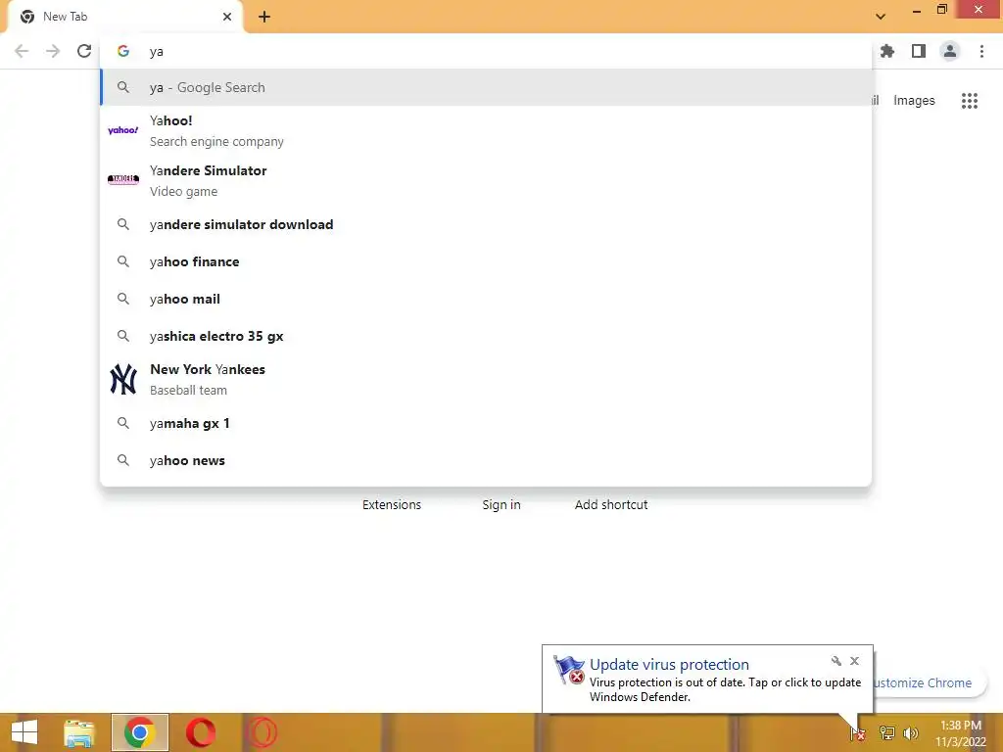Choose the New York Yankees suggestion

click(x=486, y=379)
